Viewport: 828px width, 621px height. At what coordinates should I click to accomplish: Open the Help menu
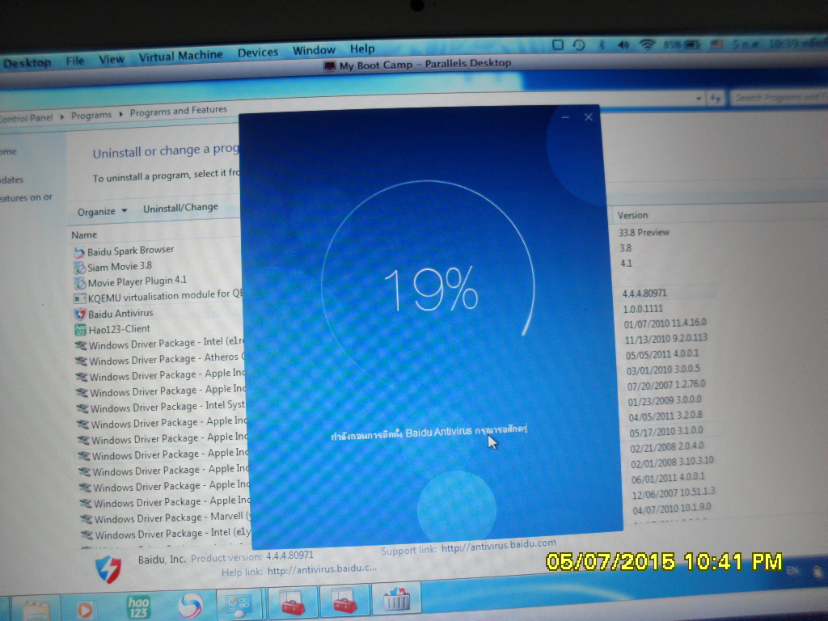(362, 49)
